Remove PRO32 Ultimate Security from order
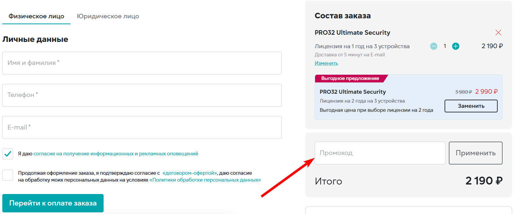The height and width of the screenshot is (214, 518). coord(498,32)
